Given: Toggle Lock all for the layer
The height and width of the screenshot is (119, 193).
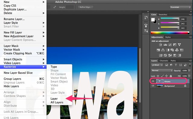Looking at the screenshot, I should point(171,76).
